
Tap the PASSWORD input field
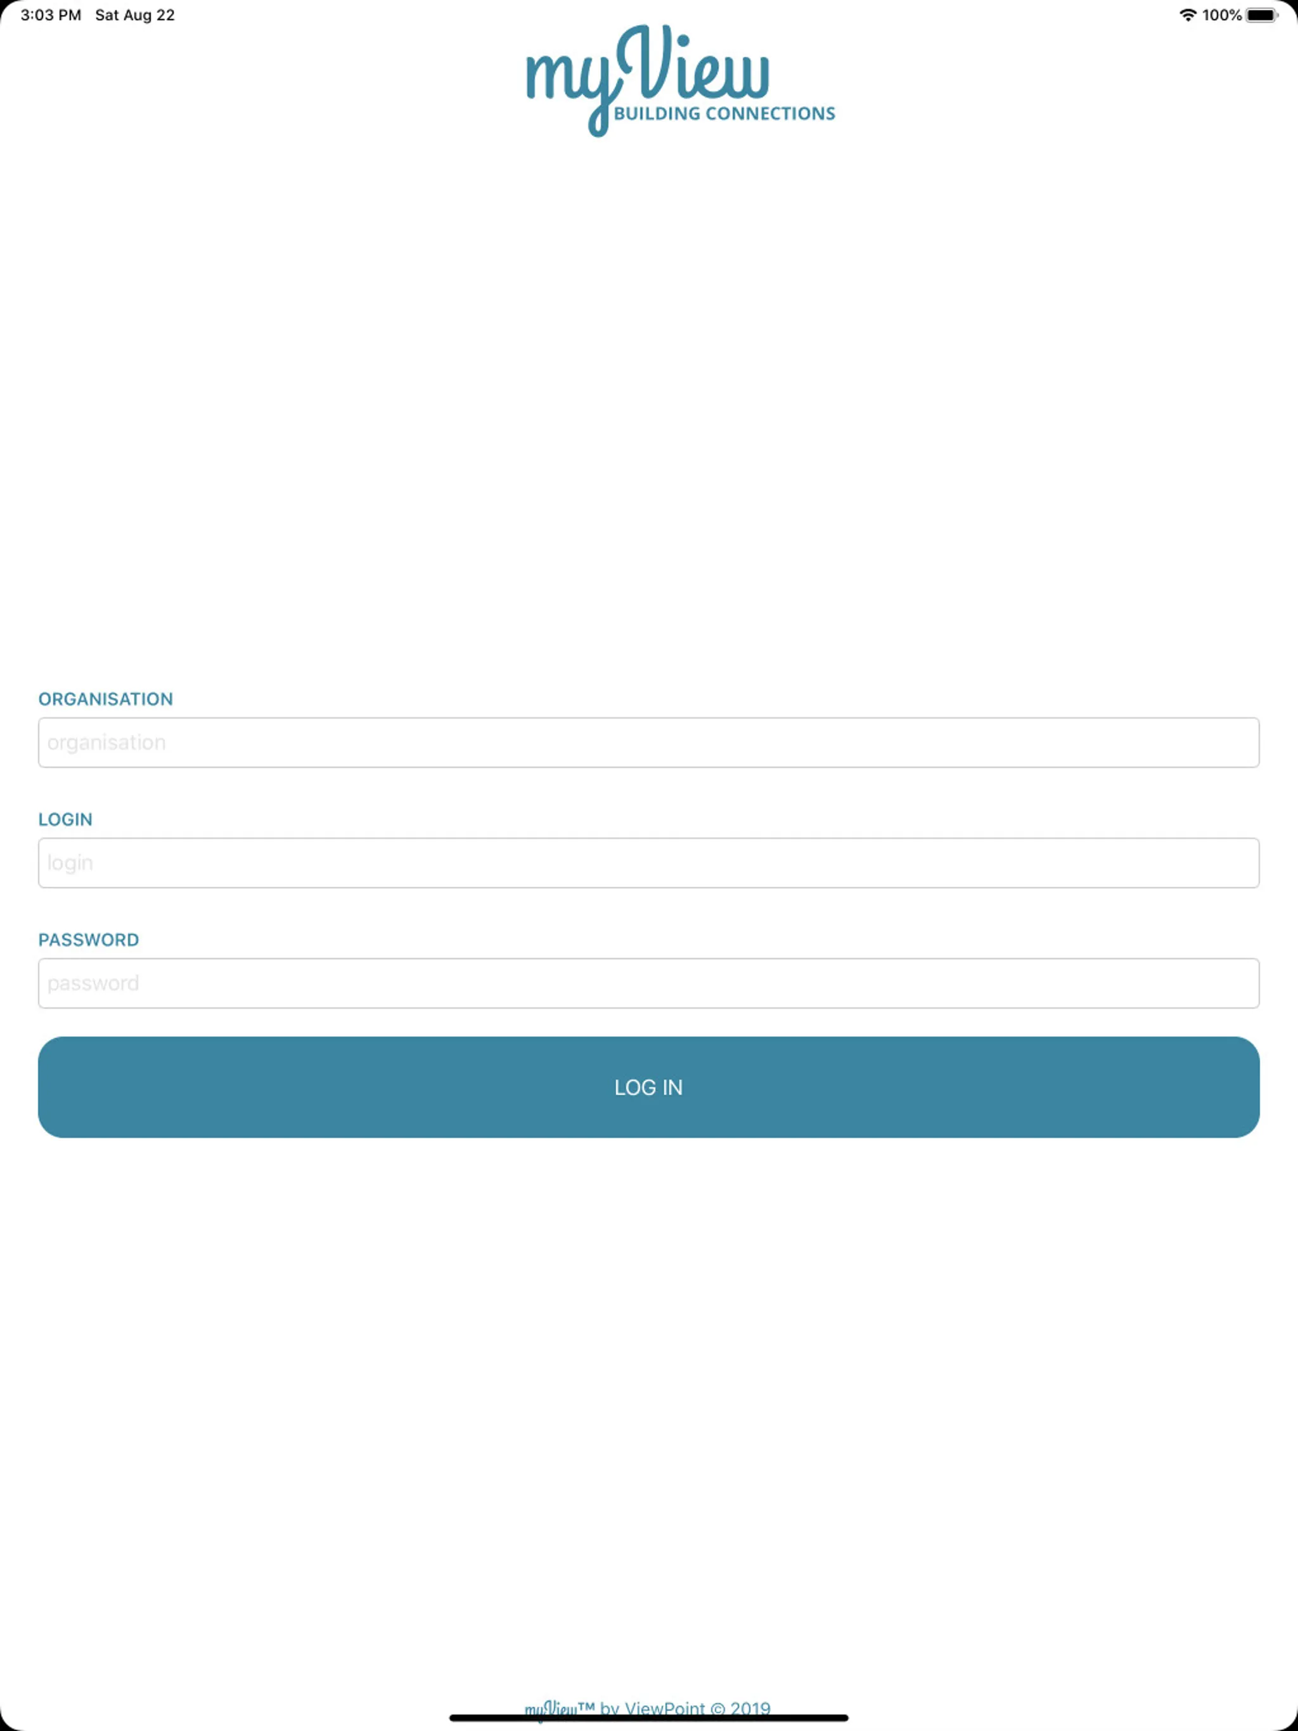(649, 983)
